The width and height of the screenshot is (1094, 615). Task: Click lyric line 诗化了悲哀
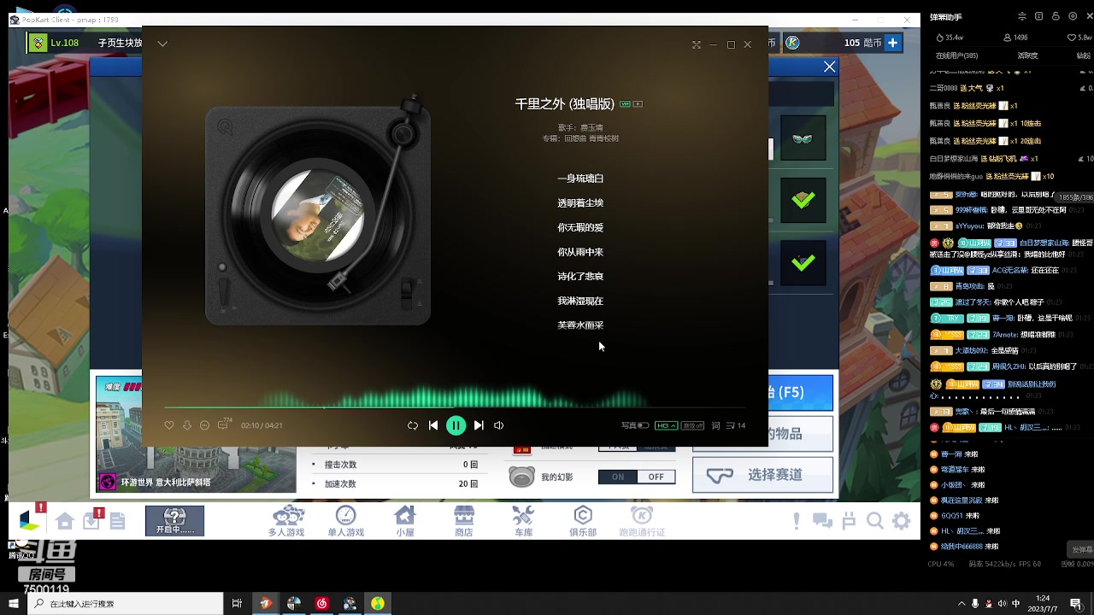coord(580,277)
